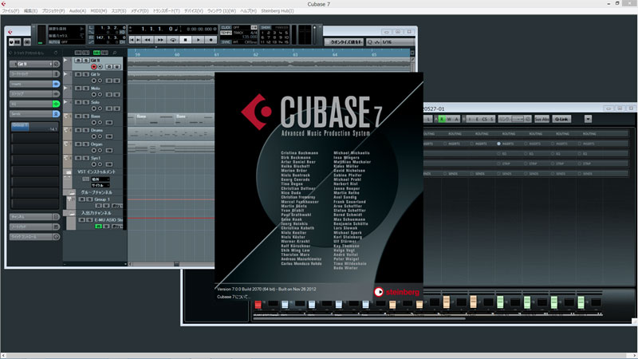Open the MIDI(M) menu
Screen dimensions: 638x359
click(x=98, y=11)
